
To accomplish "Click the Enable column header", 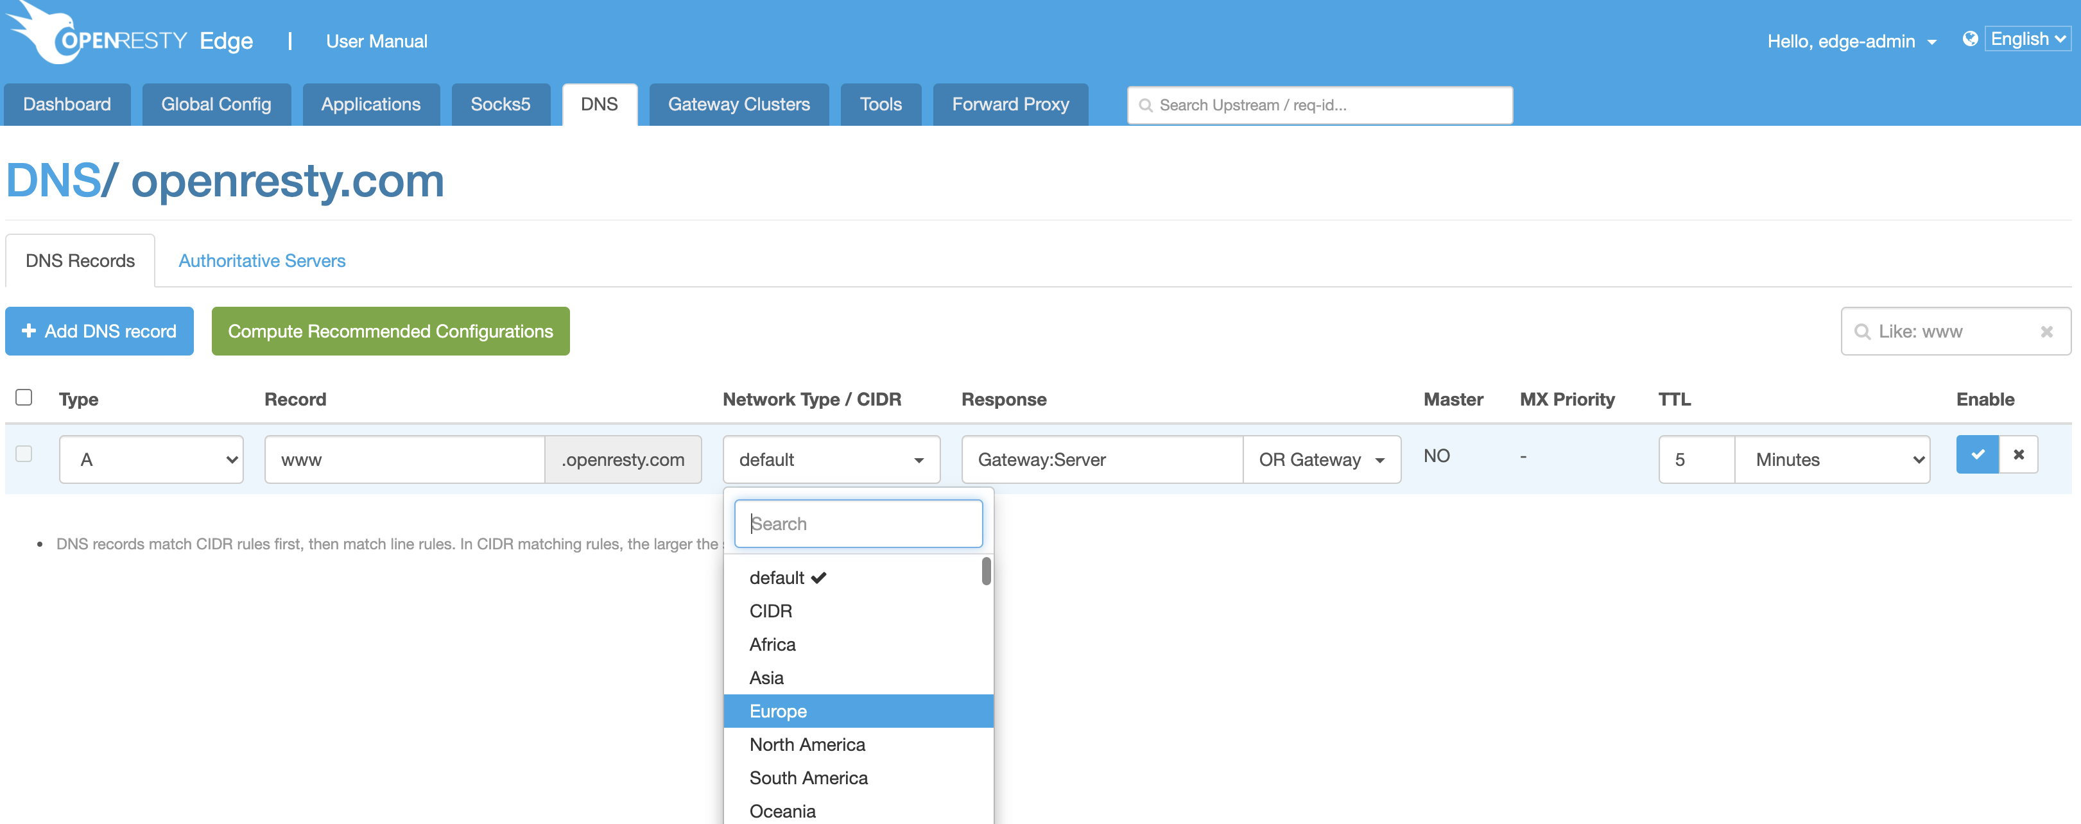I will [1985, 399].
